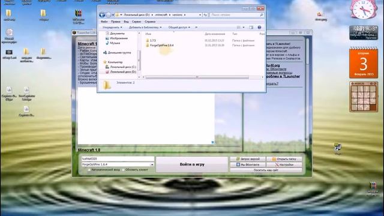384x216 pixels.
Task: Open Добавить в библиотеку dropdown
Action: tap(145, 28)
